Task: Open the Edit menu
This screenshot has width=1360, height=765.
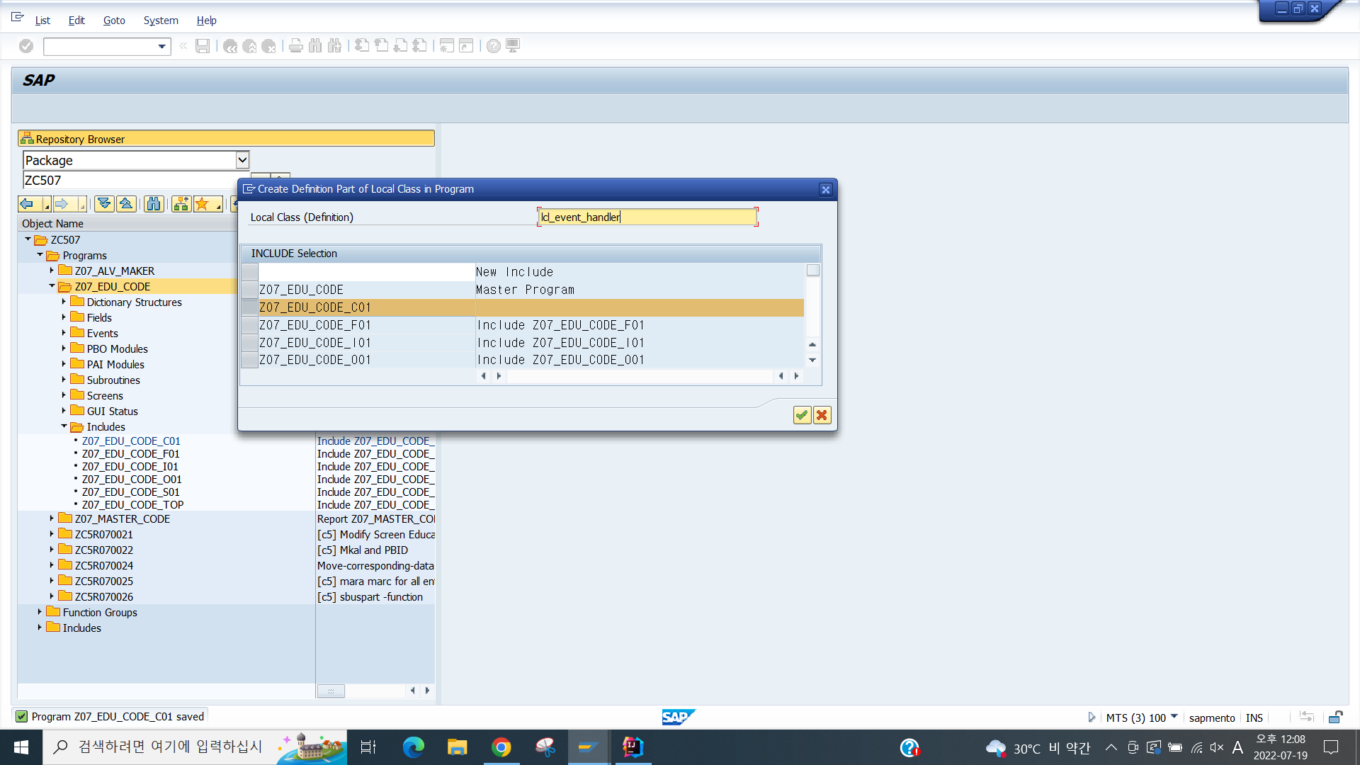Action: pos(76,21)
